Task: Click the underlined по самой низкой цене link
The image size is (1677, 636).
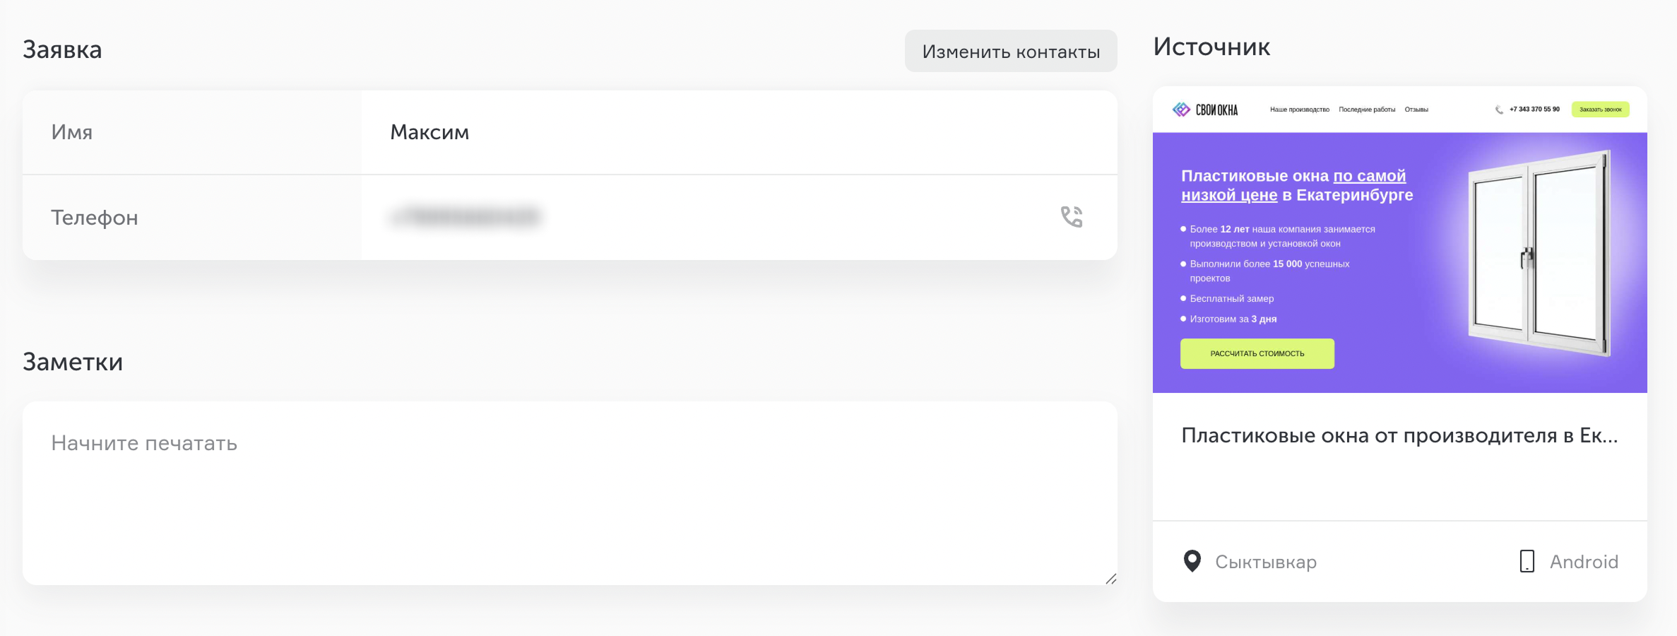Action: coord(1293,185)
